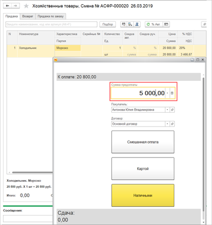Switch to the Возврат tab

(x=28, y=17)
